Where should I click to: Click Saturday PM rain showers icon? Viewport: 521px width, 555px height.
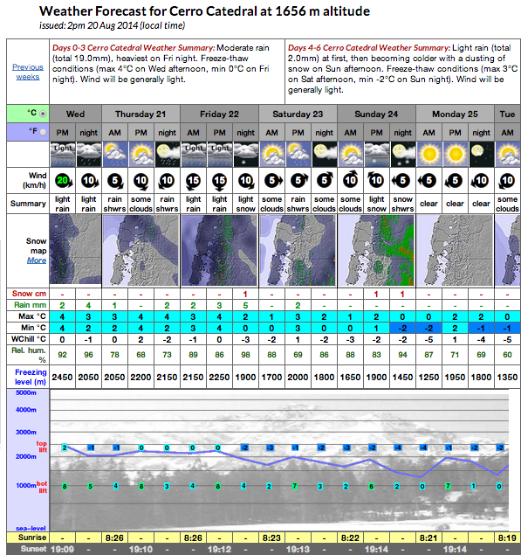tap(298, 154)
